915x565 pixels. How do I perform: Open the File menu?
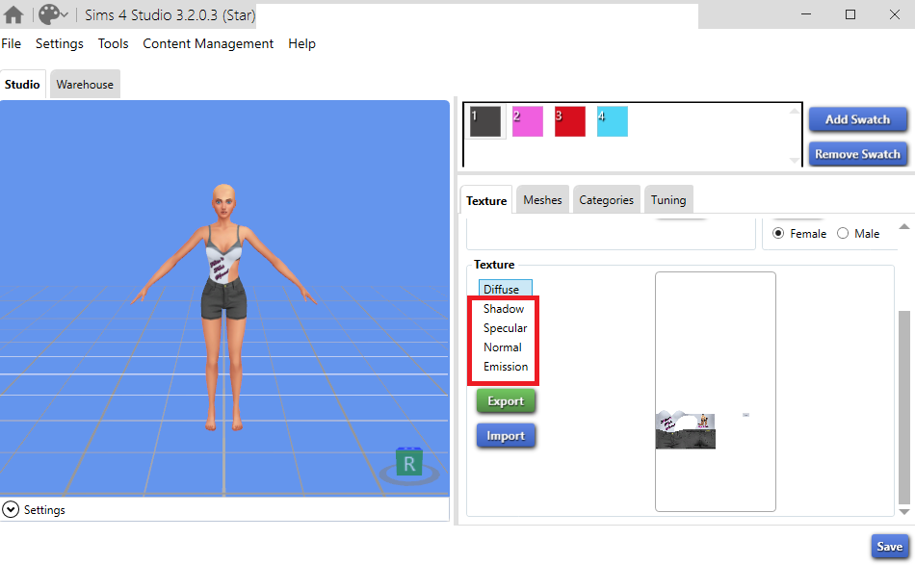click(x=12, y=43)
